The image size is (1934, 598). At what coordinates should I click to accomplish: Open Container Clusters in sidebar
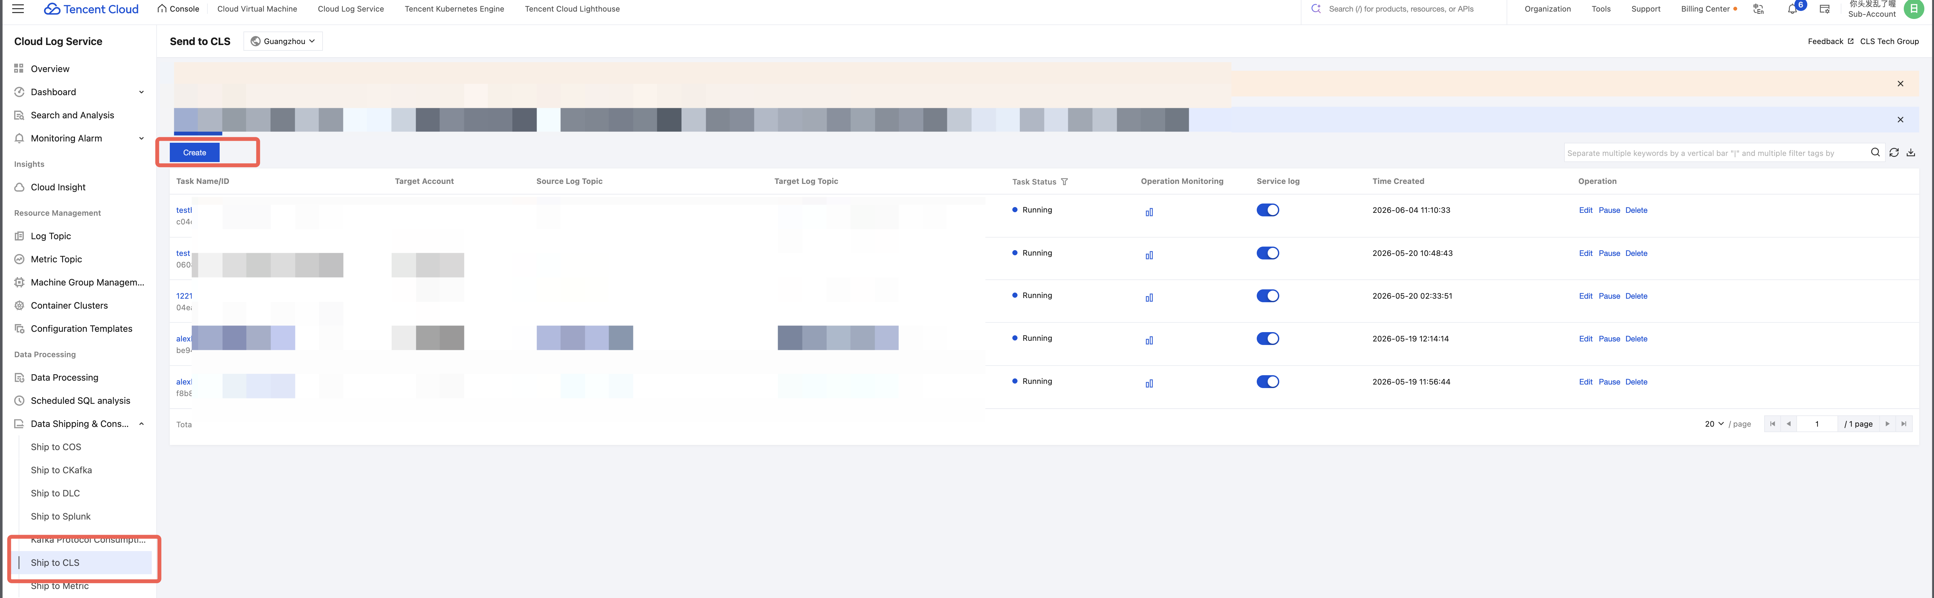69,305
